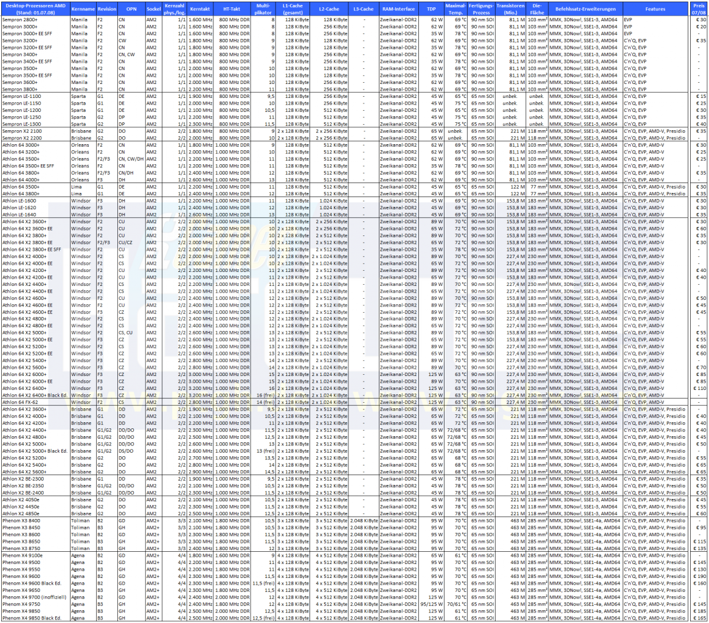The image size is (709, 623).
Task: Select the RAM-Interface column header
Action: [x=398, y=9]
